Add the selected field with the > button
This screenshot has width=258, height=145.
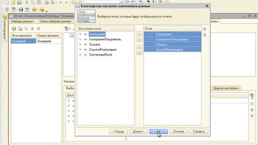[139, 34]
